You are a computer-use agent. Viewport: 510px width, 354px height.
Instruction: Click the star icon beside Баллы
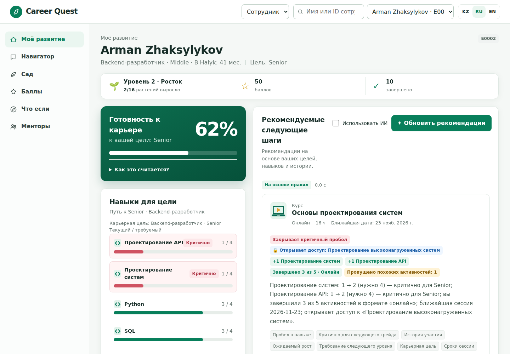tap(13, 92)
